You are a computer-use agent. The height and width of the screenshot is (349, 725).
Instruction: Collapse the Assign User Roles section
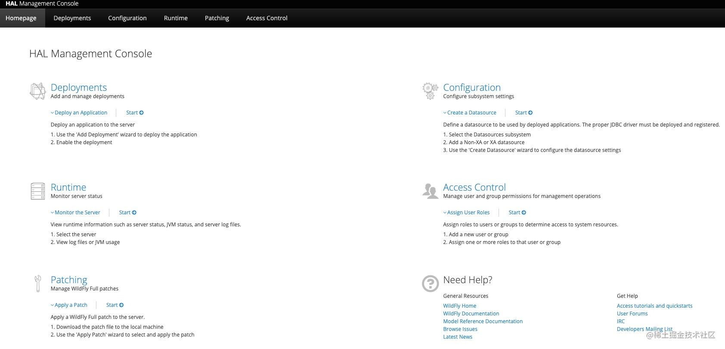467,213
